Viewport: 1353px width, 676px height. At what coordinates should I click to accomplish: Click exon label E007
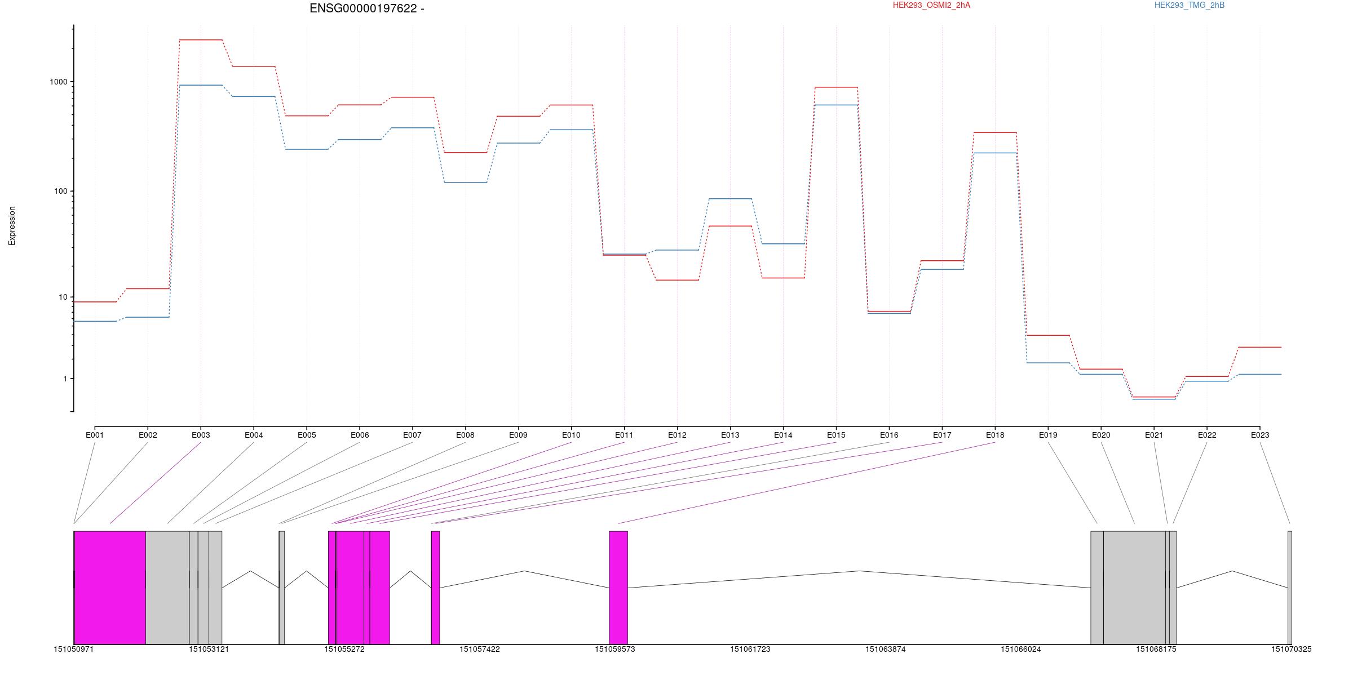(412, 435)
